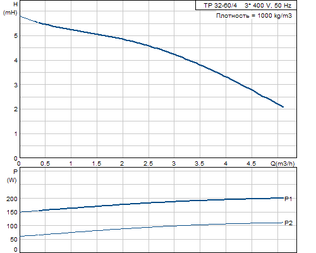This screenshot has width=316, height=253.
Task: Click the 1 tick on the H axis
Action: click(x=16, y=134)
